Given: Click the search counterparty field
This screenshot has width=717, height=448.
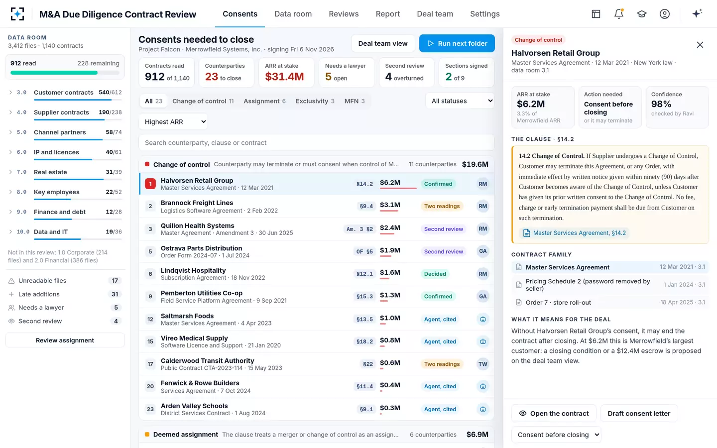Looking at the screenshot, I should [x=317, y=142].
